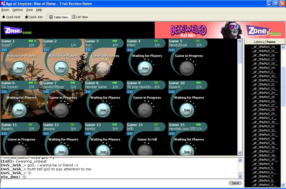
Task: Click Game 9's green latency bars
Action: click(156, 83)
